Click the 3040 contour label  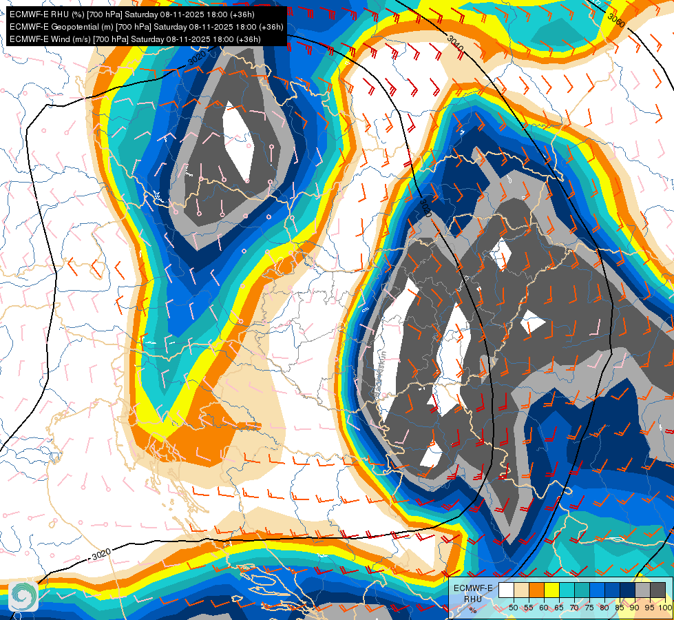coord(455,43)
